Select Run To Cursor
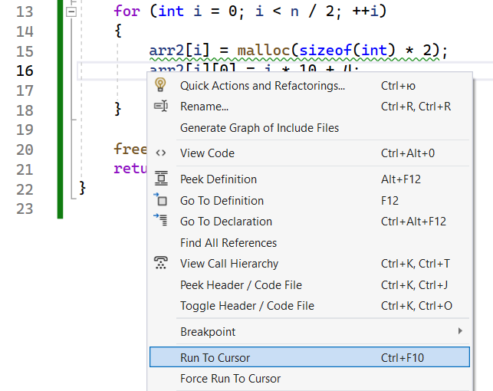This screenshot has width=493, height=391. pos(215,357)
